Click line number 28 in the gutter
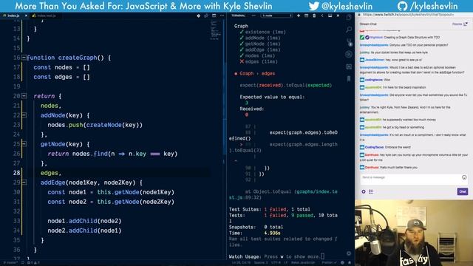The image size is (473, 266). pos(16,173)
